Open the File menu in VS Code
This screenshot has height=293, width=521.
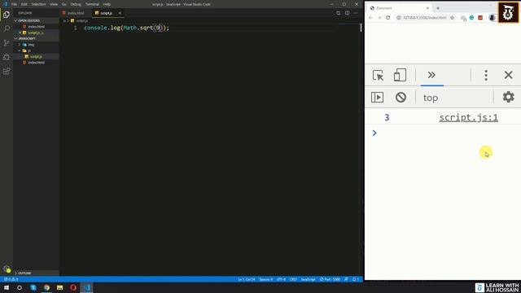pos(14,4)
